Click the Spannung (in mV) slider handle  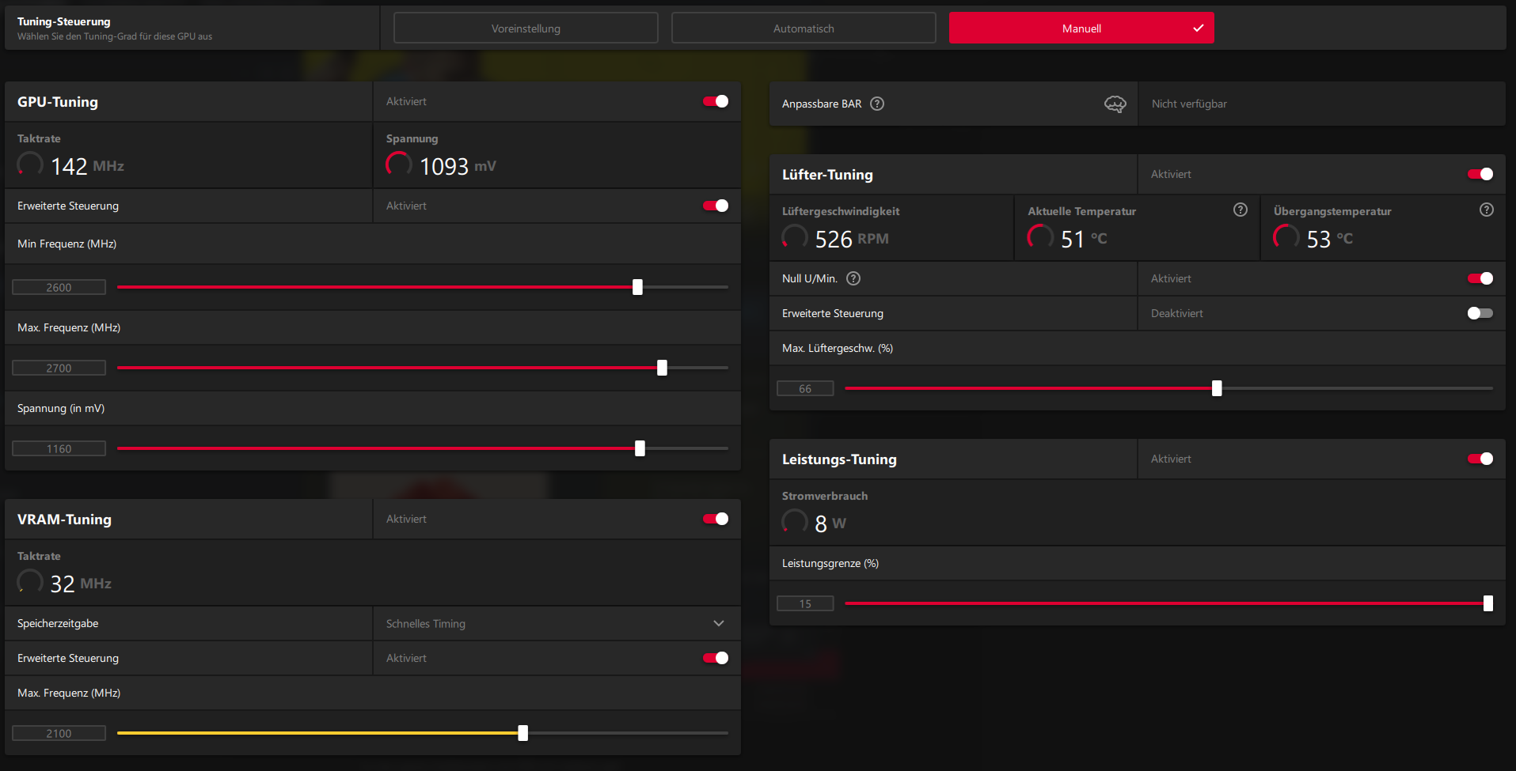pyautogui.click(x=640, y=448)
